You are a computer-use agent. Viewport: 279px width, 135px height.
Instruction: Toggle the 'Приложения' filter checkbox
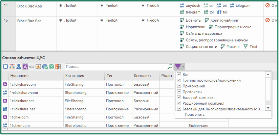click(179, 86)
